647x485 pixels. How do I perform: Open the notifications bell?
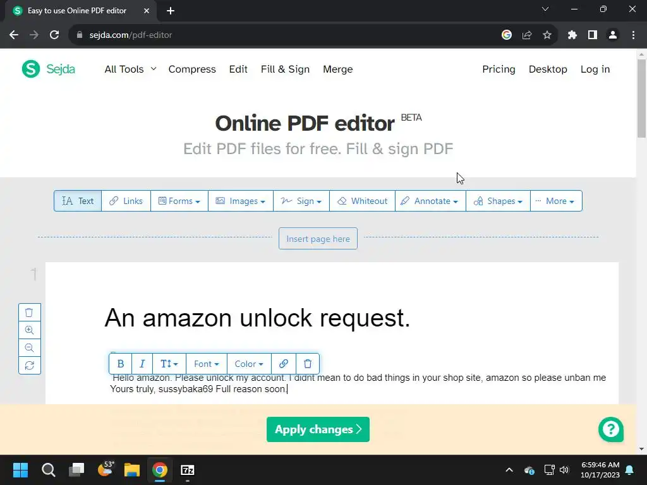(630, 470)
